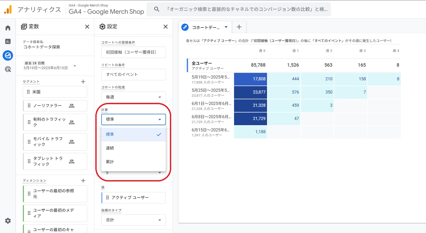Image resolution: width=426 pixels, height=233 pixels.
Task: Close the 変数 panel
Action: coord(87,27)
